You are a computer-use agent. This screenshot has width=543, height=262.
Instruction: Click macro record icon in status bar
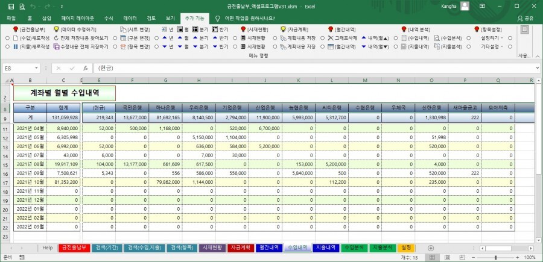22,258
